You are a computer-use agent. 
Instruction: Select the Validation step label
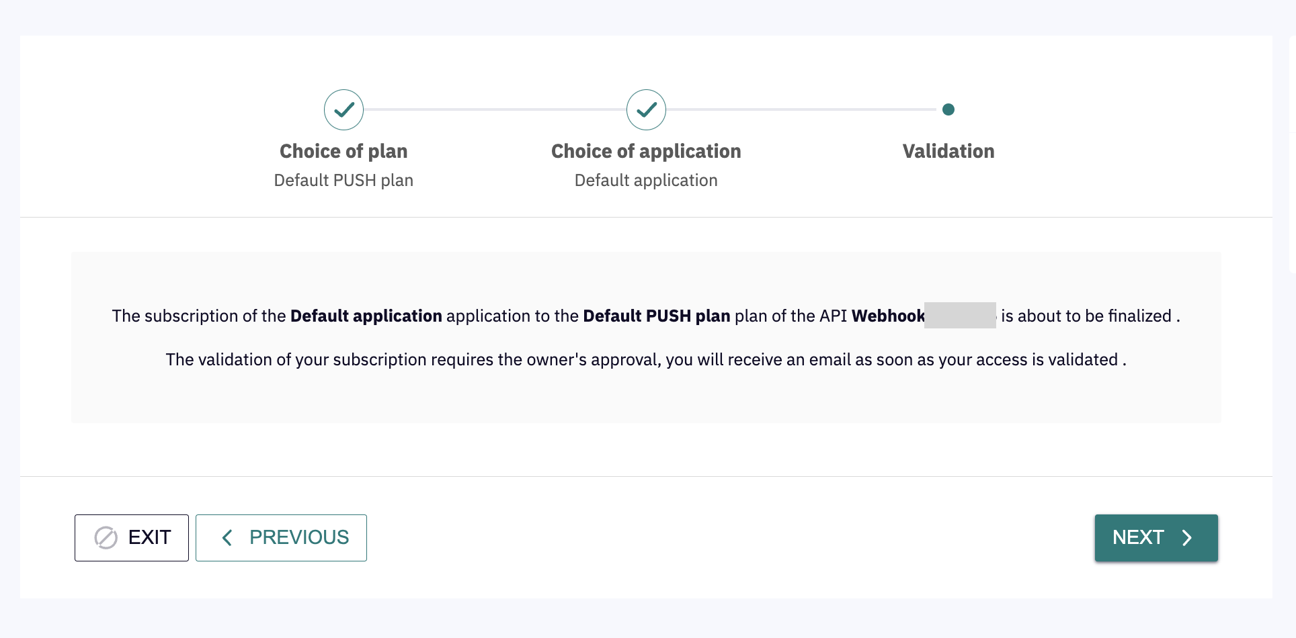(x=948, y=151)
